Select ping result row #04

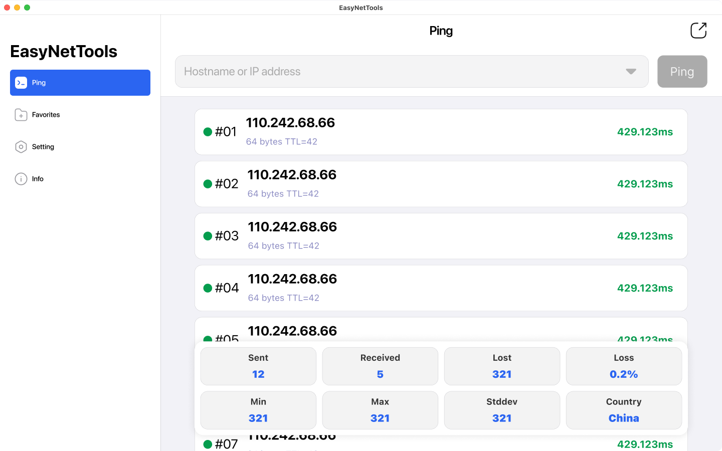tap(441, 288)
